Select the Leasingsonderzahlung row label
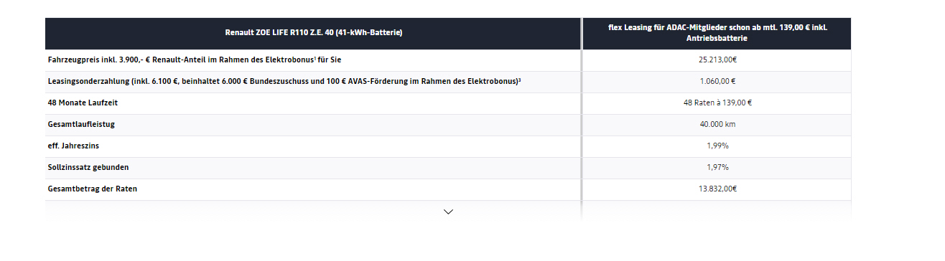Screen dimensions: 945x261 [284, 81]
